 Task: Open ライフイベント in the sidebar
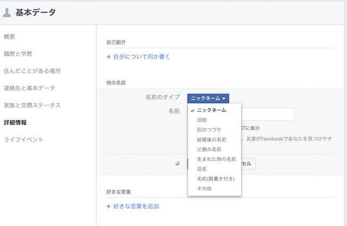pos(23,139)
